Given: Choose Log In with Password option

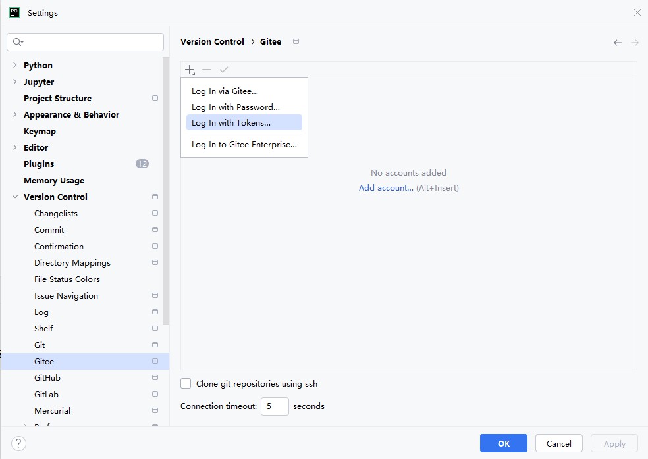Looking at the screenshot, I should click(244, 107).
